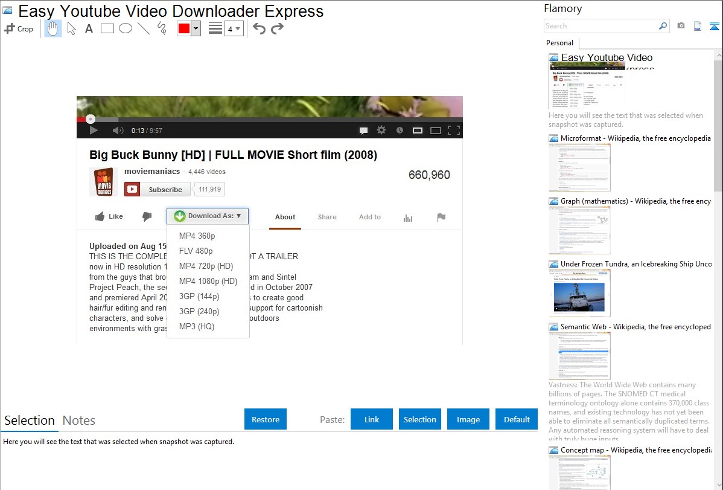Click the line thickness icon
This screenshot has height=490, width=723.
point(215,28)
